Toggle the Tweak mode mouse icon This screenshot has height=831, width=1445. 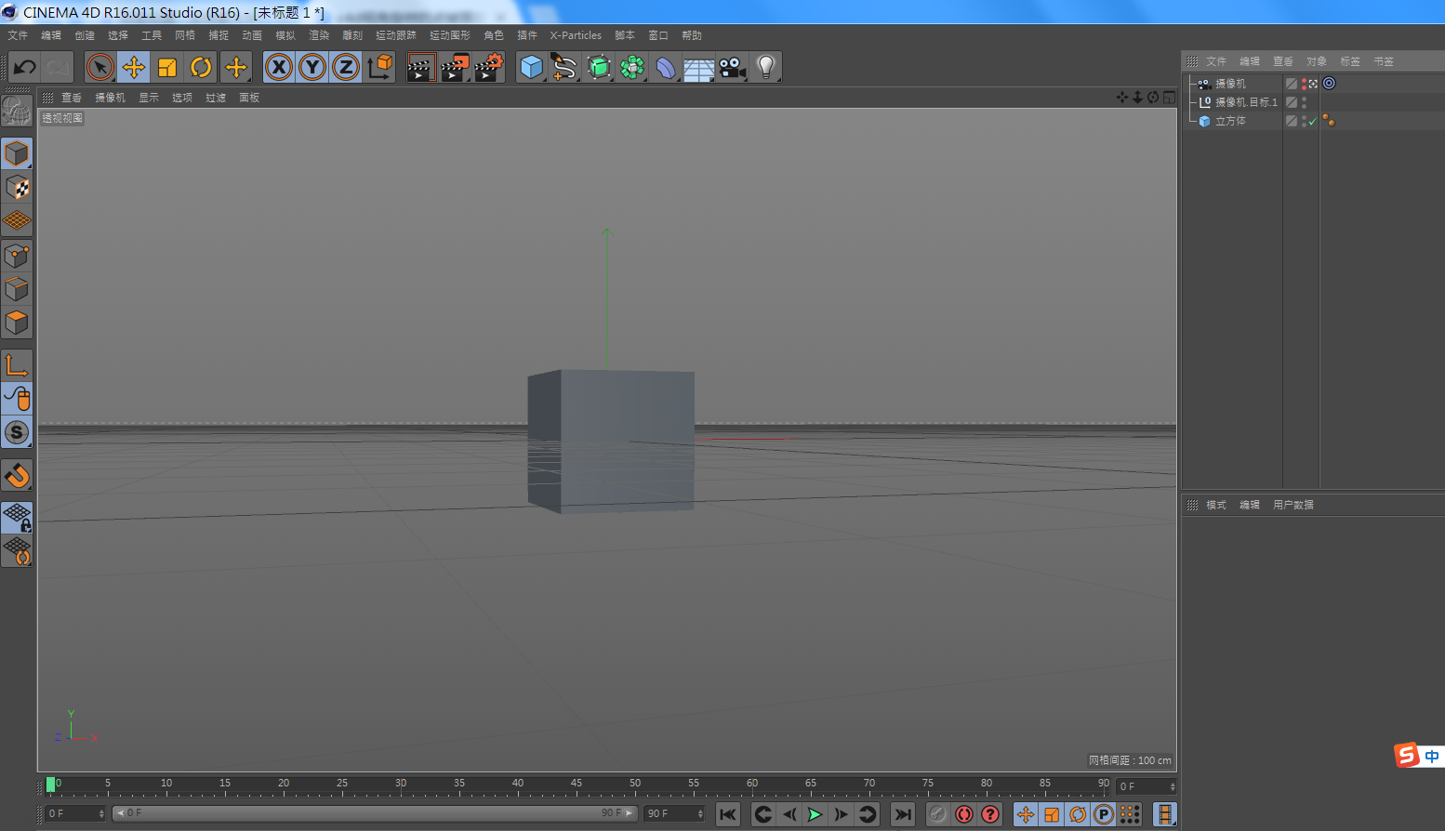click(x=17, y=399)
